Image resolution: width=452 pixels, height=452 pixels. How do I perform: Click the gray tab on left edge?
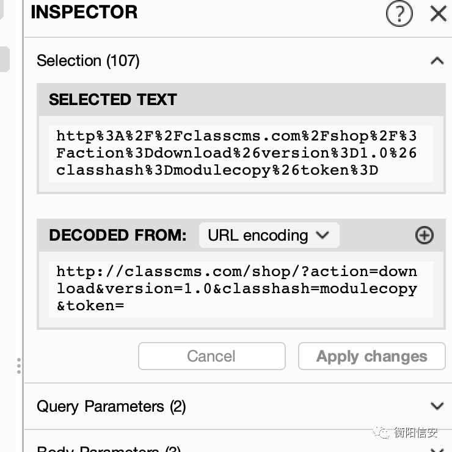point(4,59)
